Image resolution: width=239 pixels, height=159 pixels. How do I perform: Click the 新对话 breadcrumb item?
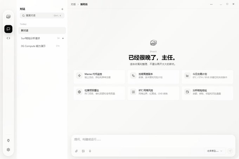click(x=84, y=4)
